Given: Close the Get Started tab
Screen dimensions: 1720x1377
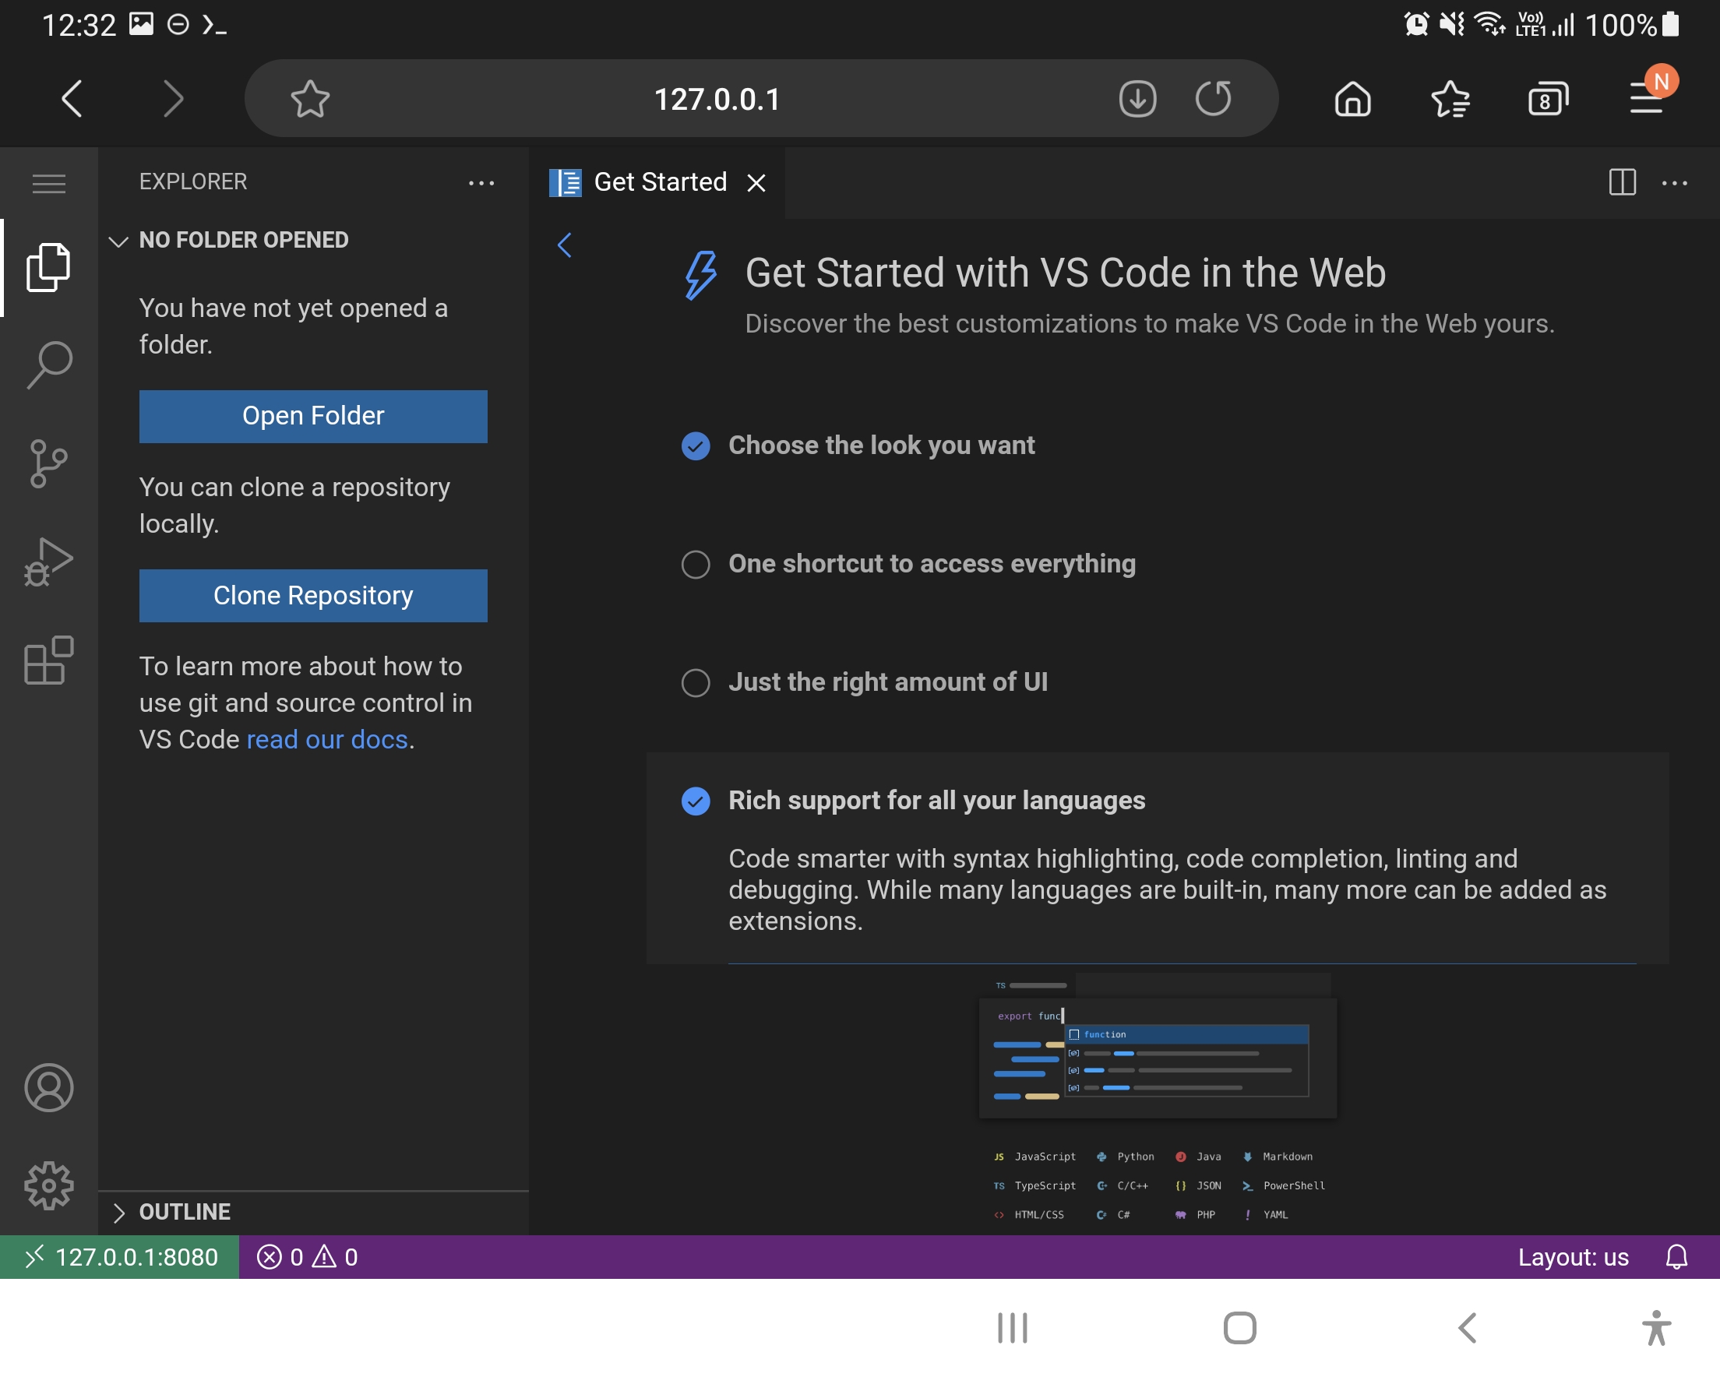Looking at the screenshot, I should 756,183.
